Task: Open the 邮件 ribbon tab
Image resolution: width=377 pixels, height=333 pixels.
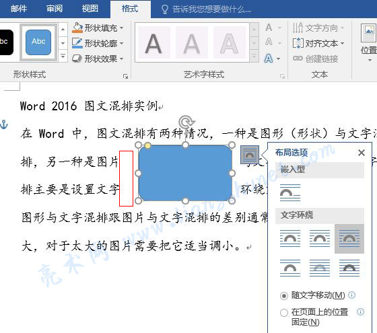Action: [19, 9]
